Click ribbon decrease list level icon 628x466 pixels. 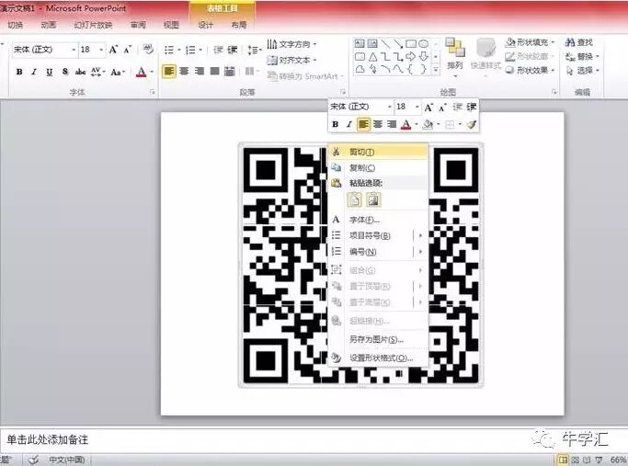pos(218,50)
